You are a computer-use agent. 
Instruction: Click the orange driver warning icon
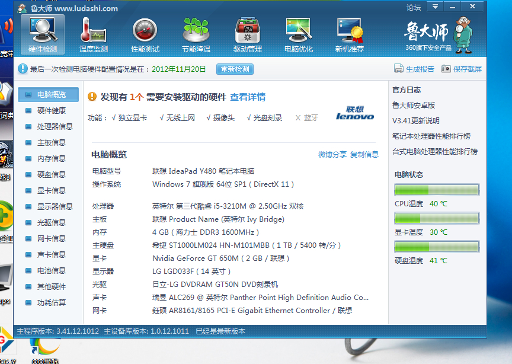(x=92, y=97)
